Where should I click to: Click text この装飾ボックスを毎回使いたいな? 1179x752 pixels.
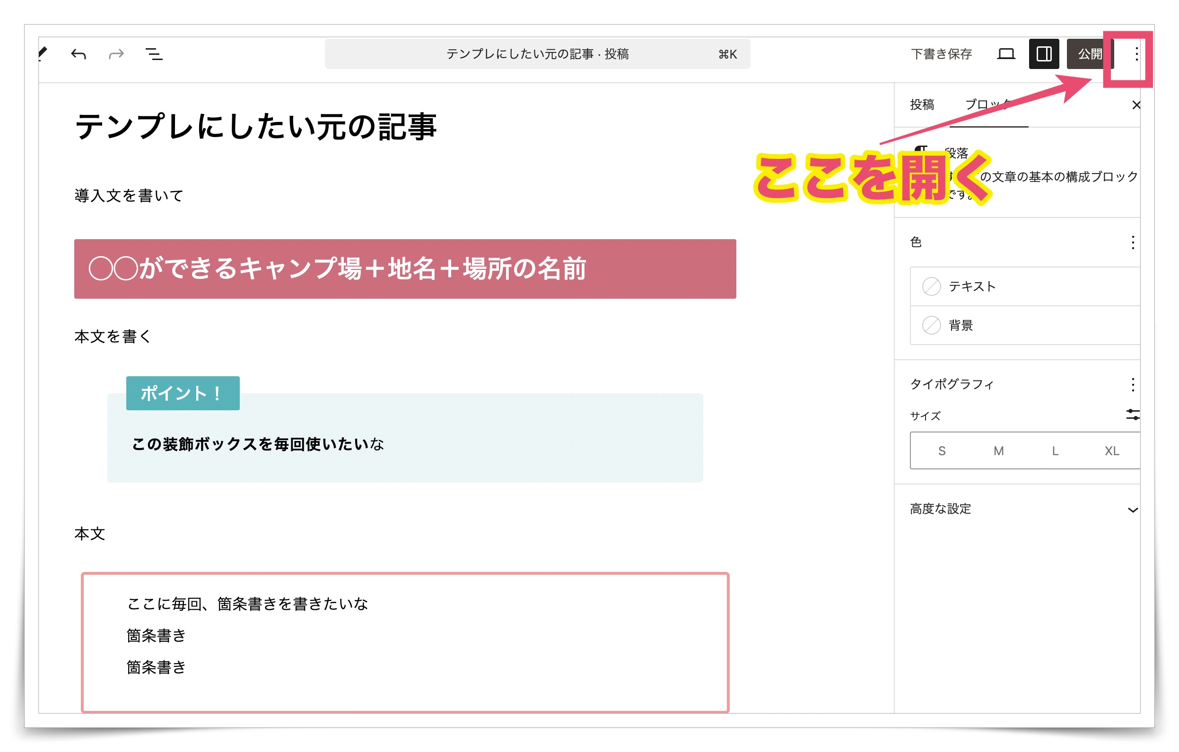click(258, 444)
